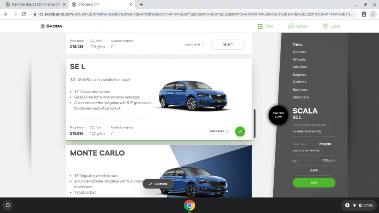Click the MONTE CARLO trim heading
The width and height of the screenshot is (379, 213).
97,153
